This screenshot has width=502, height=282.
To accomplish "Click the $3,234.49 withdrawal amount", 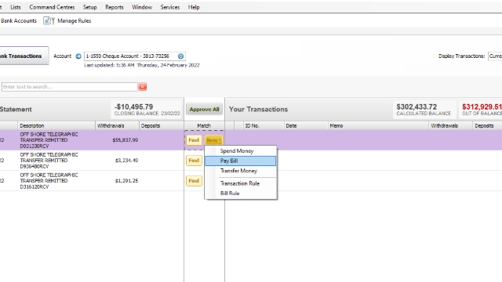I will point(126,161).
